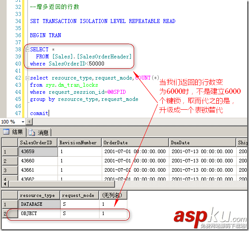249x231 pixels.
Task: Click the group by resource_type line 45
Action: (x=84, y=99)
